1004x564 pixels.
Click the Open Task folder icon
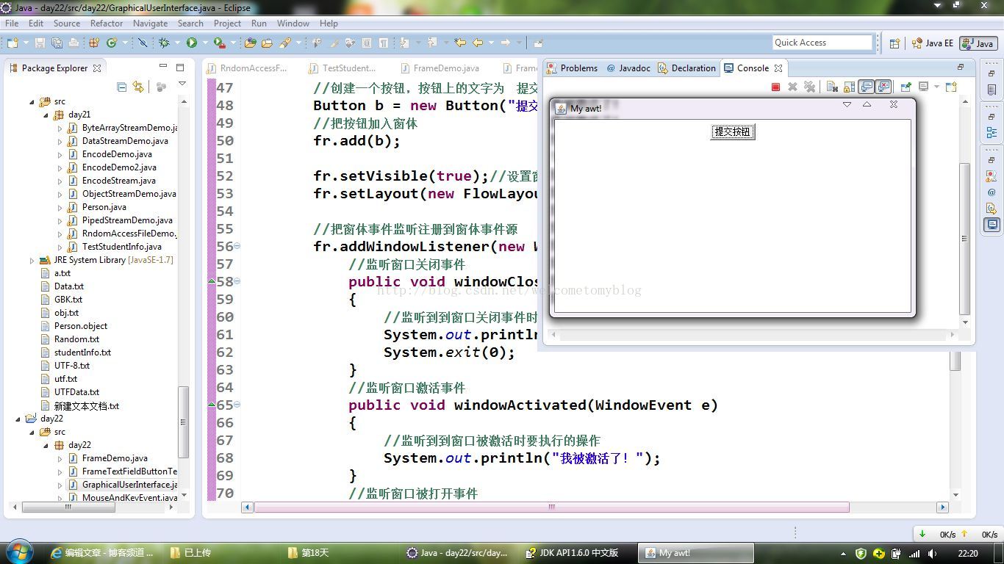point(267,43)
